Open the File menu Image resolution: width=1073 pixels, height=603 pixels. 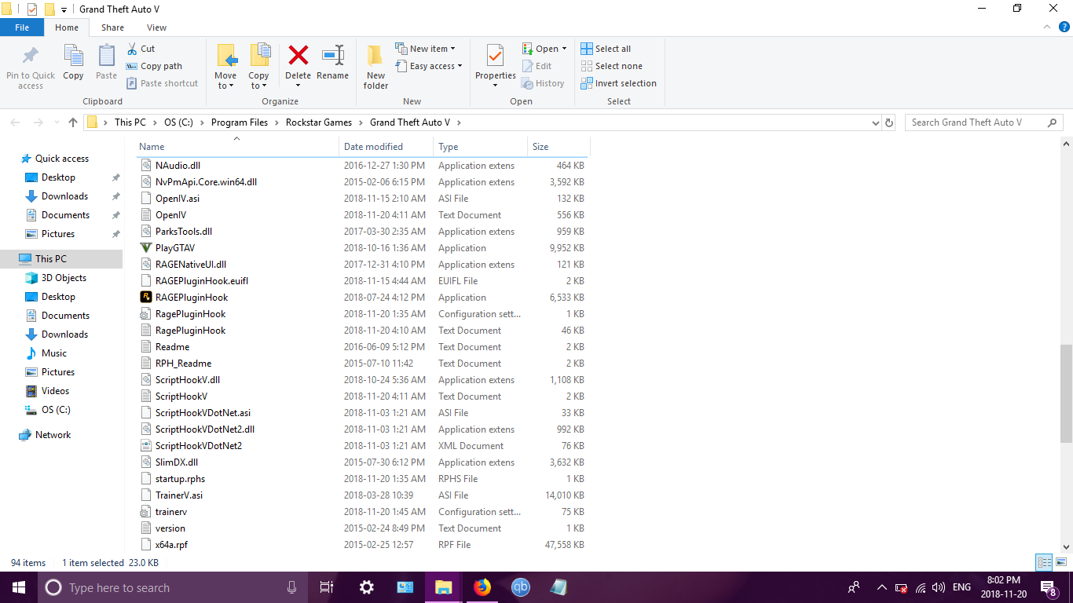(22, 27)
